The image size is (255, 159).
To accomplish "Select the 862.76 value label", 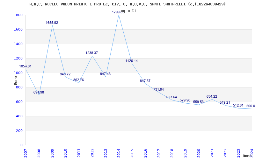I will click(78, 80).
